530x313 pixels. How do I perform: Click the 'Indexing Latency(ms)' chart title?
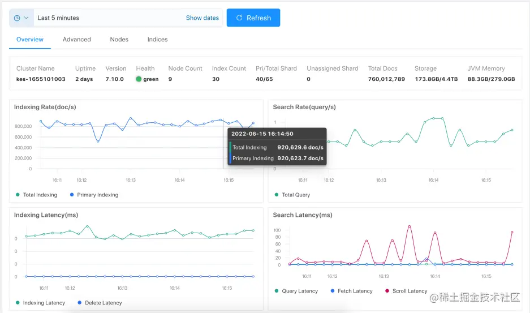[46, 215]
